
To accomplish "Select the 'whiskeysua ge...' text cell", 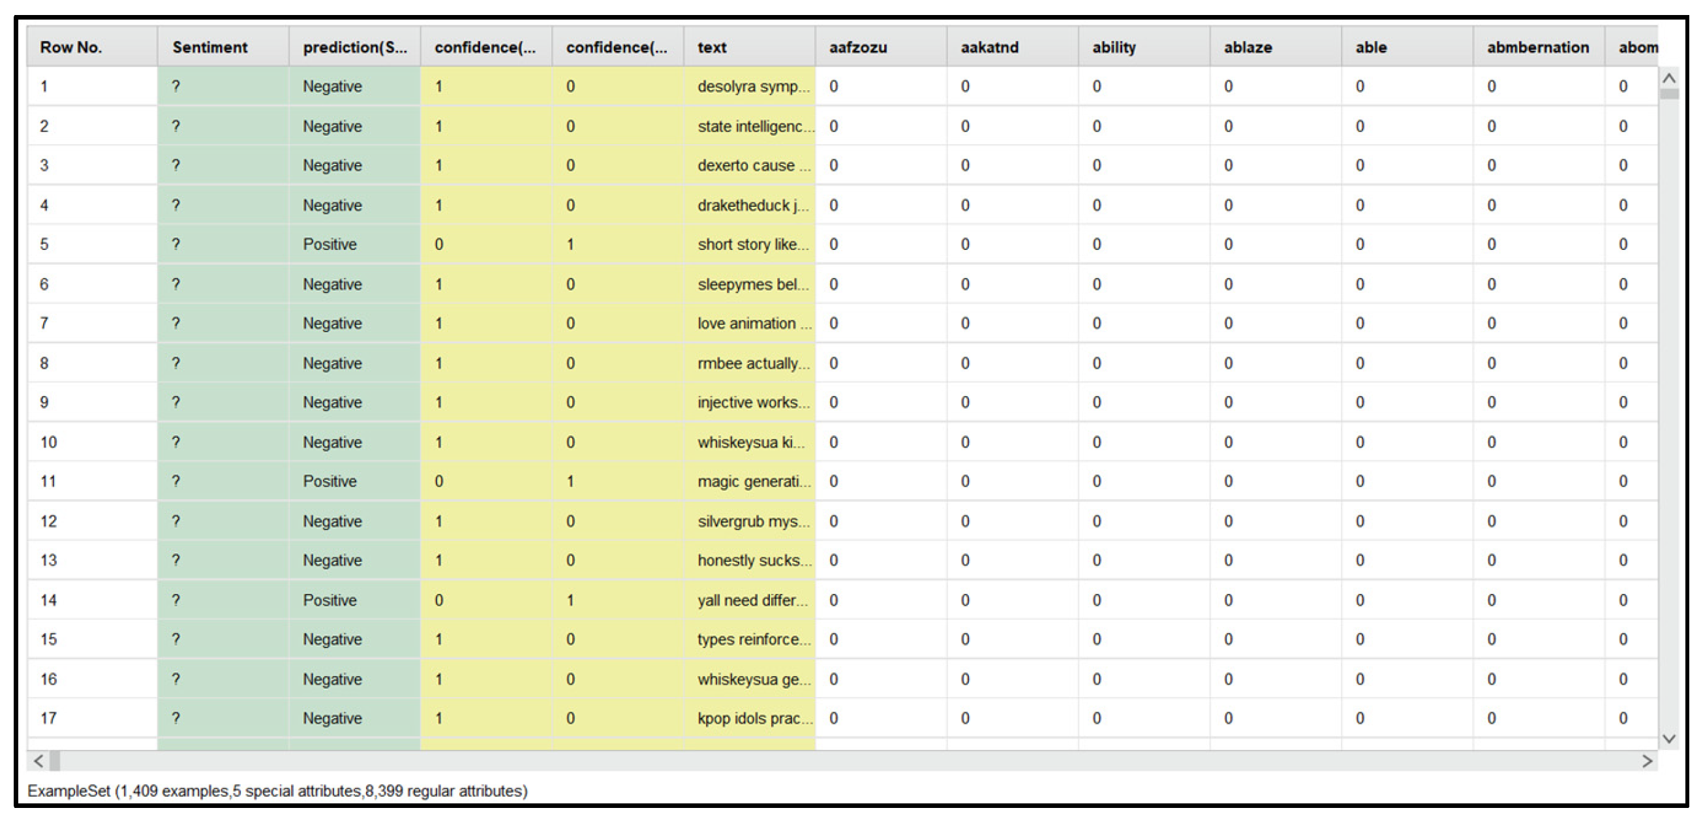I will [749, 679].
